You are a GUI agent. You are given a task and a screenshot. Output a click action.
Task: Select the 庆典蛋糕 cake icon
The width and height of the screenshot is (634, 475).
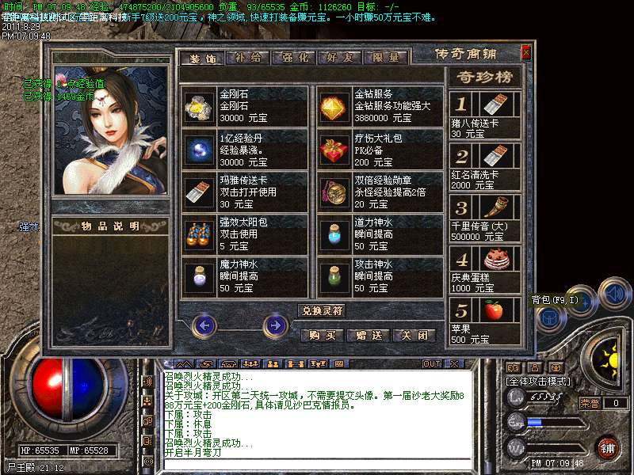point(495,260)
